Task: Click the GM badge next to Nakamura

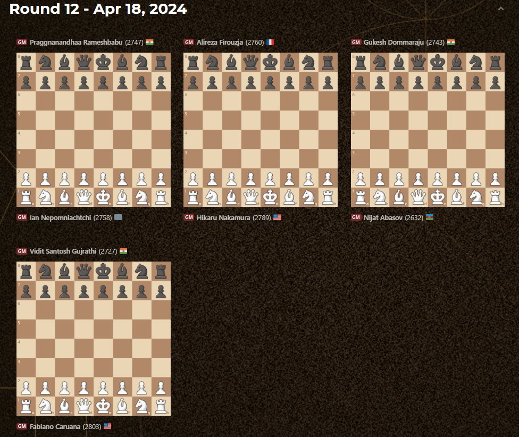Action: click(x=189, y=217)
